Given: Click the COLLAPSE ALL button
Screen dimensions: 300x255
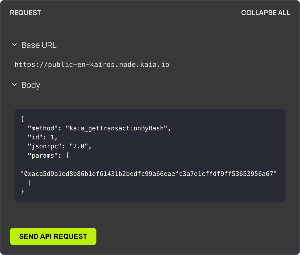Looking at the screenshot, I should pyautogui.click(x=266, y=13).
